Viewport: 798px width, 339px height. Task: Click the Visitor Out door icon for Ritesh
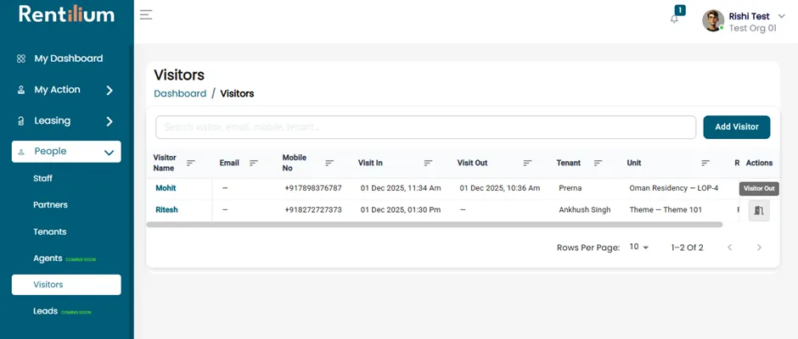coord(759,210)
